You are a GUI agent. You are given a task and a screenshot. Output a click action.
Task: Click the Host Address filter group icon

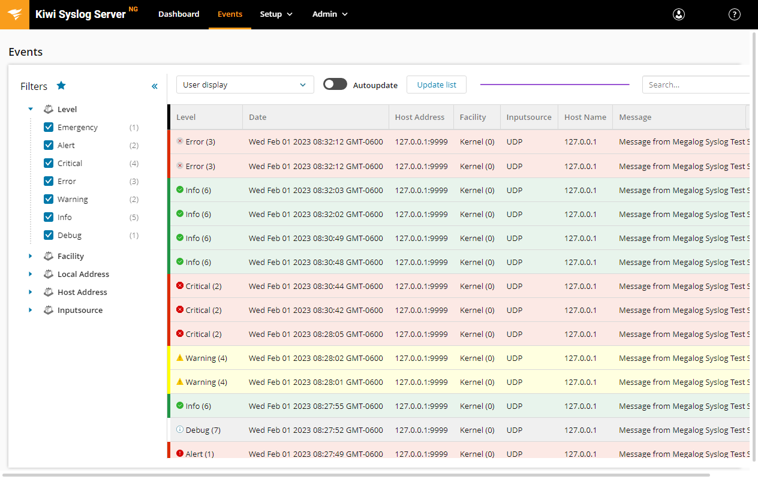[49, 292]
